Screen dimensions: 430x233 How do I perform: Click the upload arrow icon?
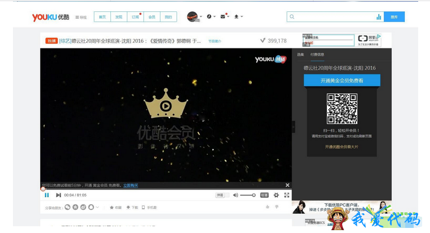click(236, 16)
